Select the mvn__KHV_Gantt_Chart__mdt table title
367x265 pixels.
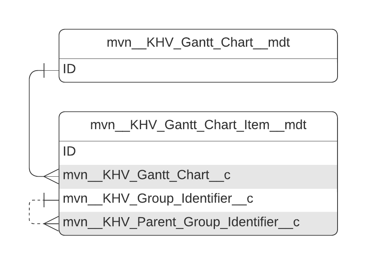(x=198, y=43)
